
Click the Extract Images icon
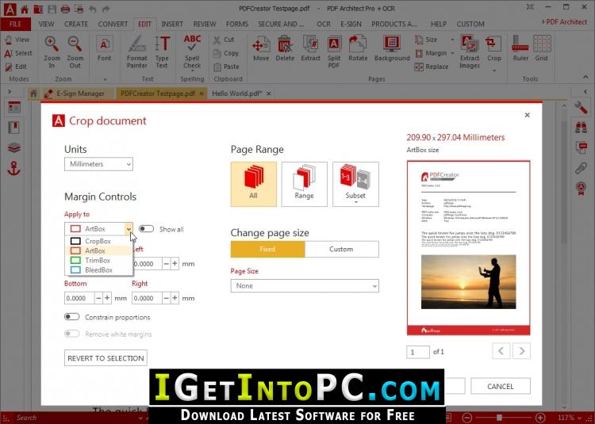470,52
